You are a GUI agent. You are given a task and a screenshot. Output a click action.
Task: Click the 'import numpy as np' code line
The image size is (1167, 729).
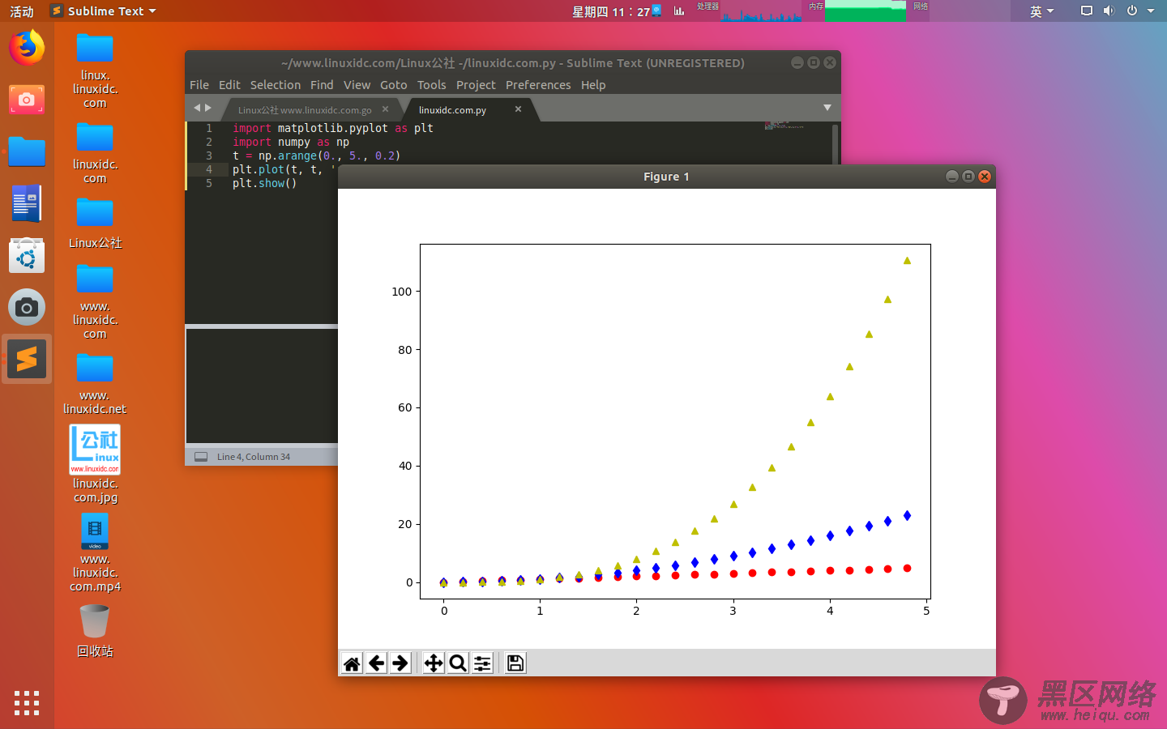pyautogui.click(x=291, y=142)
